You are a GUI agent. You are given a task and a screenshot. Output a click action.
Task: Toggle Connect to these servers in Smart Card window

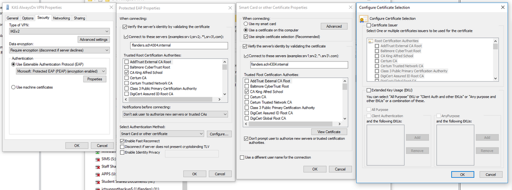coord(246,56)
